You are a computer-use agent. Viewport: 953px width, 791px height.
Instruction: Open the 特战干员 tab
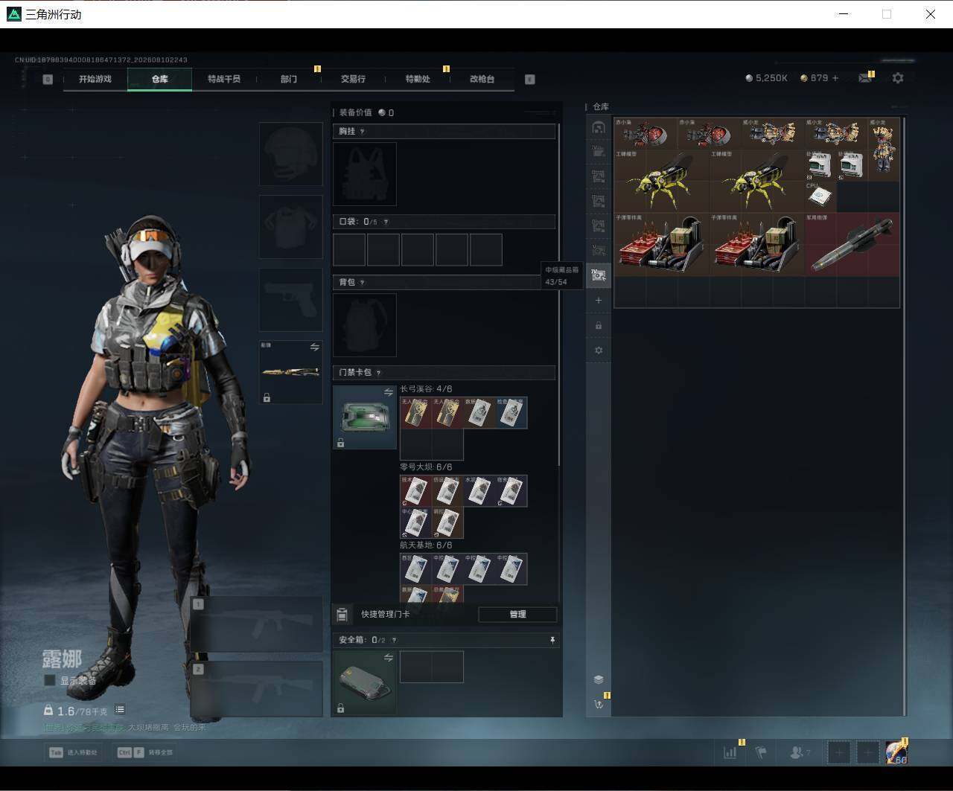pos(224,79)
